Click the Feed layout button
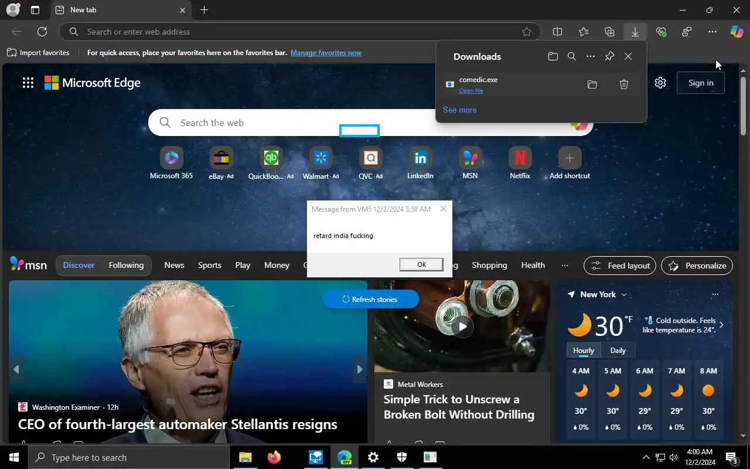Viewport: 750px width, 469px height. (620, 266)
